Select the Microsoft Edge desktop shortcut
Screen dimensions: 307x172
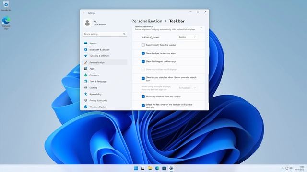(6, 23)
